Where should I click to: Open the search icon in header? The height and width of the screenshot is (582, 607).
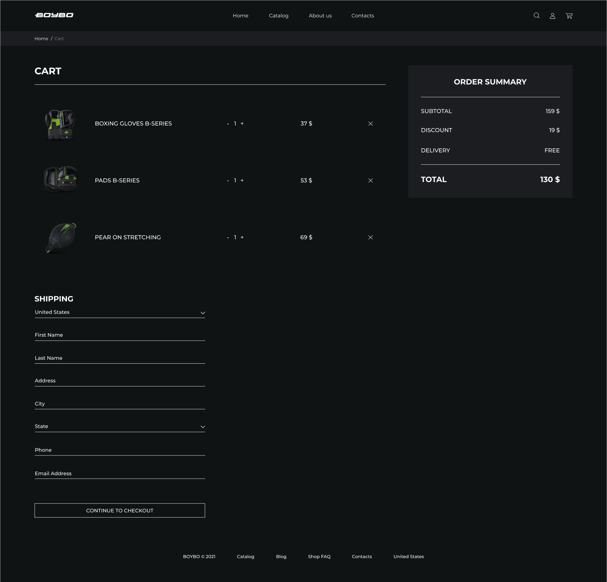tap(536, 16)
